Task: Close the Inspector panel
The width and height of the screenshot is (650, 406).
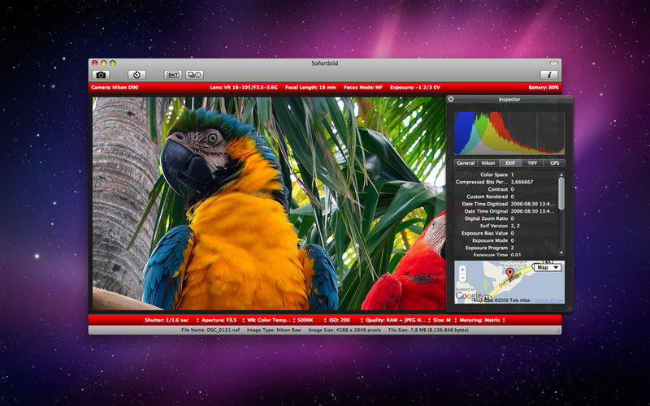Action: point(451,99)
